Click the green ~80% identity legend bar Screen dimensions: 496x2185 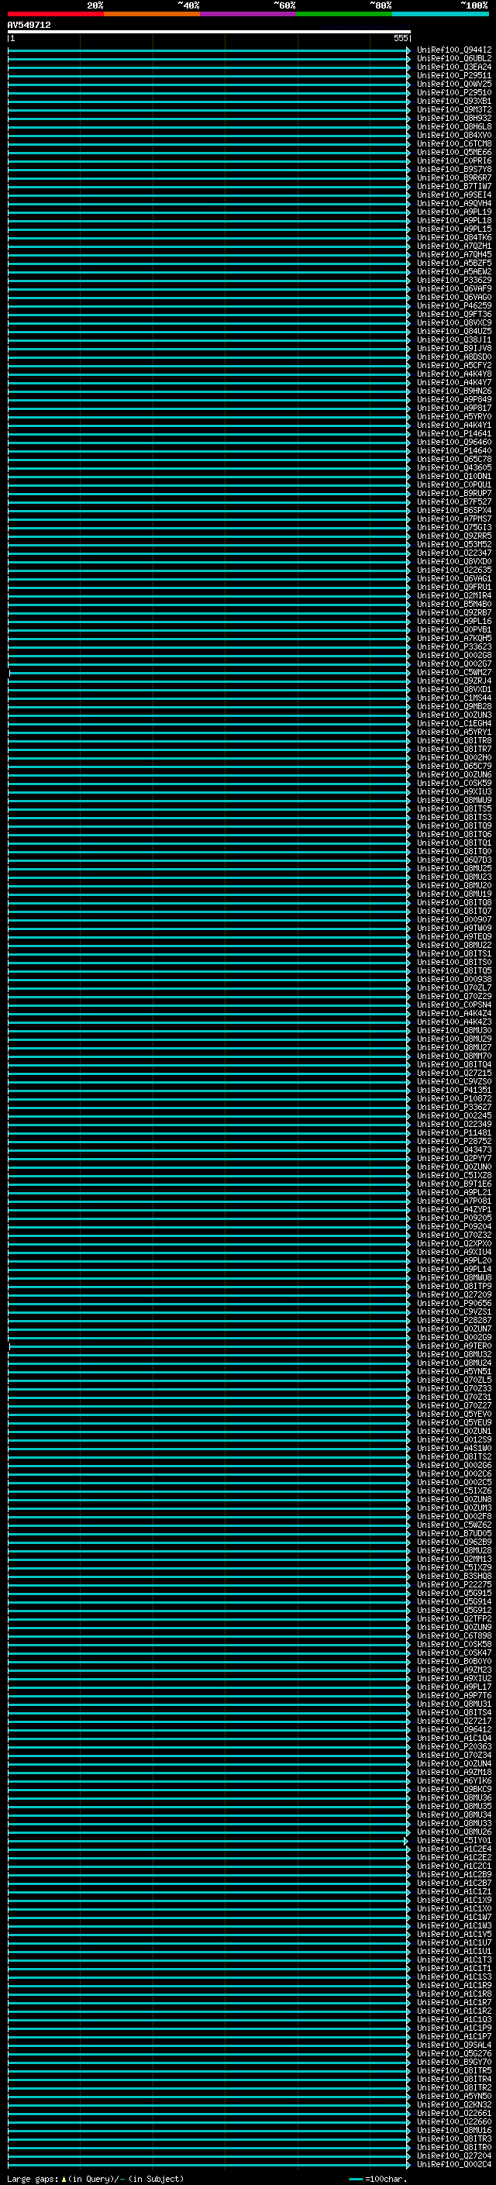click(x=344, y=14)
